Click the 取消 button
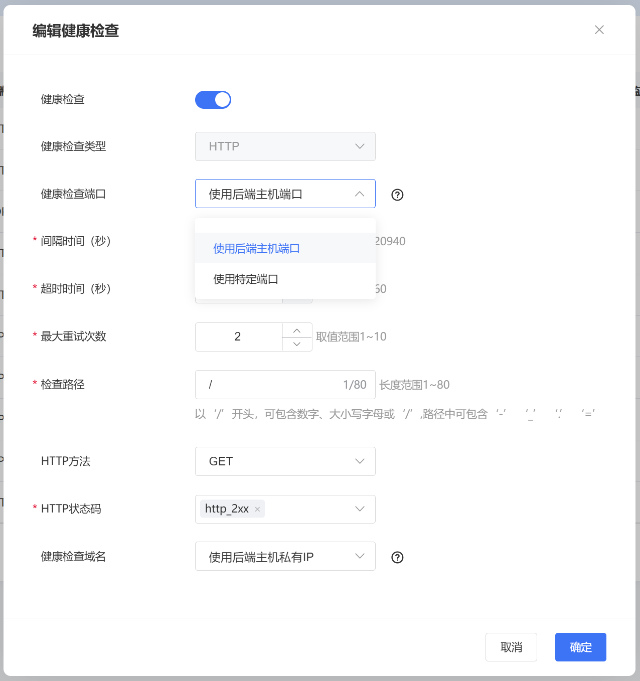This screenshot has width=640, height=681. (x=511, y=647)
